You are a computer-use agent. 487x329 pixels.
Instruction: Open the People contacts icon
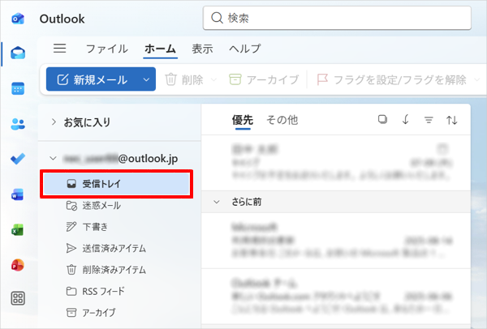(x=18, y=124)
